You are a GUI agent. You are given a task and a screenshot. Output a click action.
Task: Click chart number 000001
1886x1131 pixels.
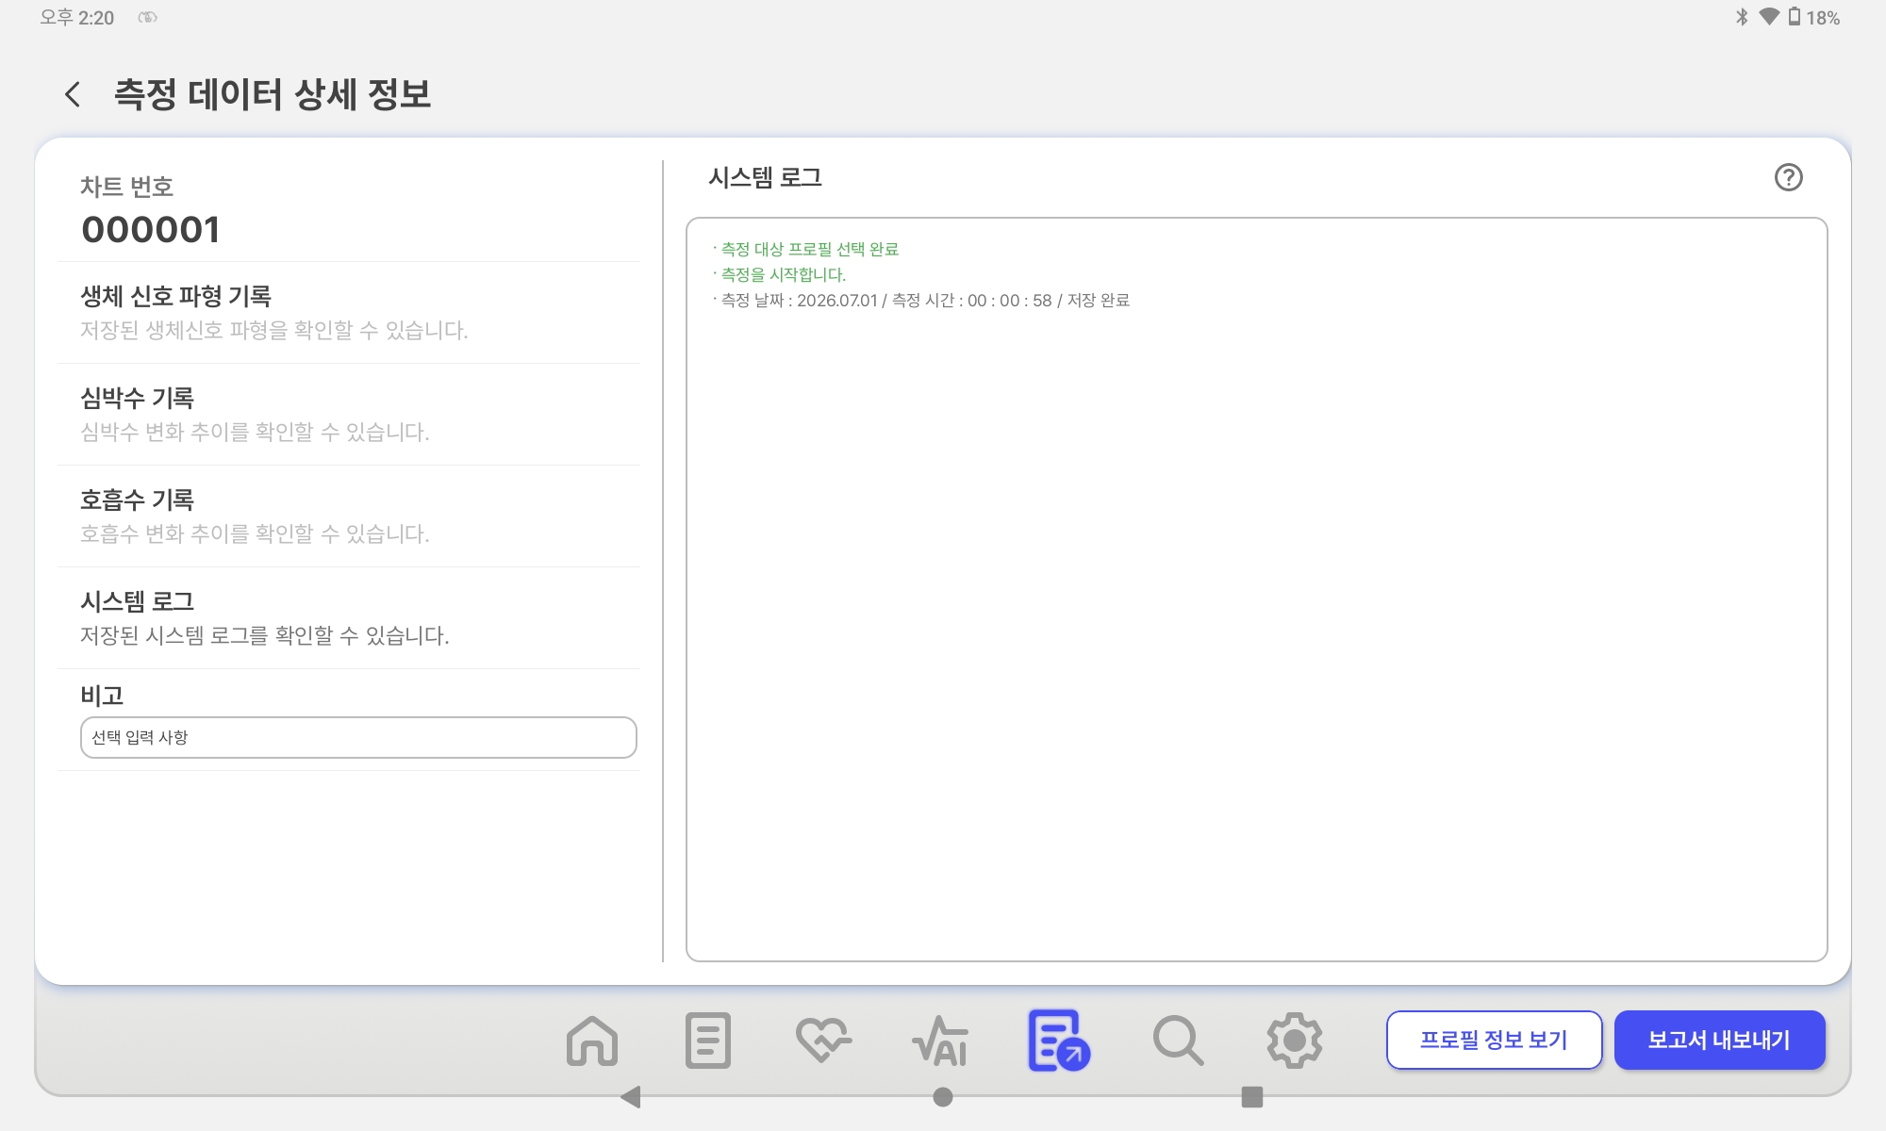point(151,230)
